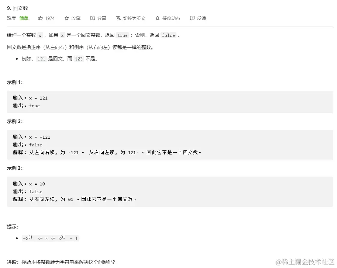
Task: Click input line x = -121
Action: tap(31, 137)
